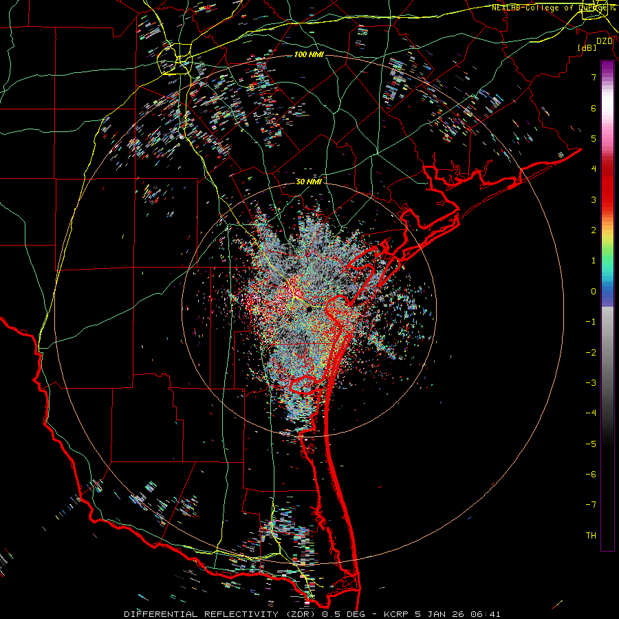This screenshot has width=619, height=619.
Task: Click the 0 dB legend tick label
Action: pos(594,291)
